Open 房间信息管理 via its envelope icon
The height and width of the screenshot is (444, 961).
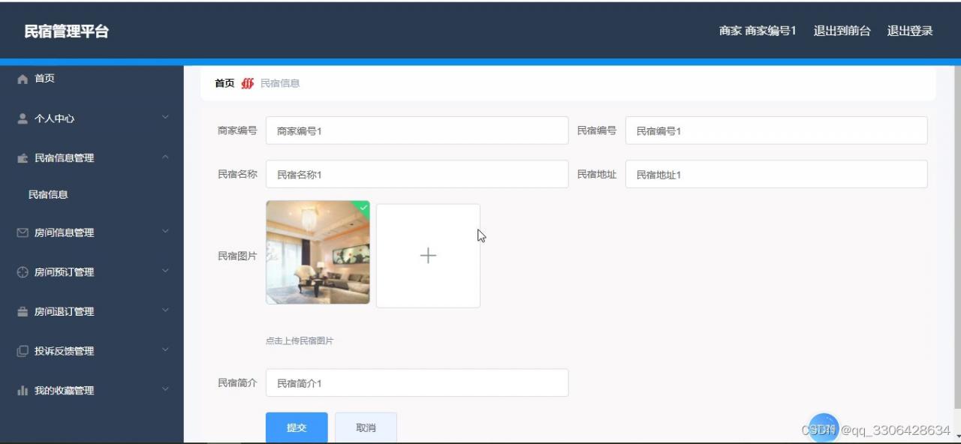pos(23,232)
